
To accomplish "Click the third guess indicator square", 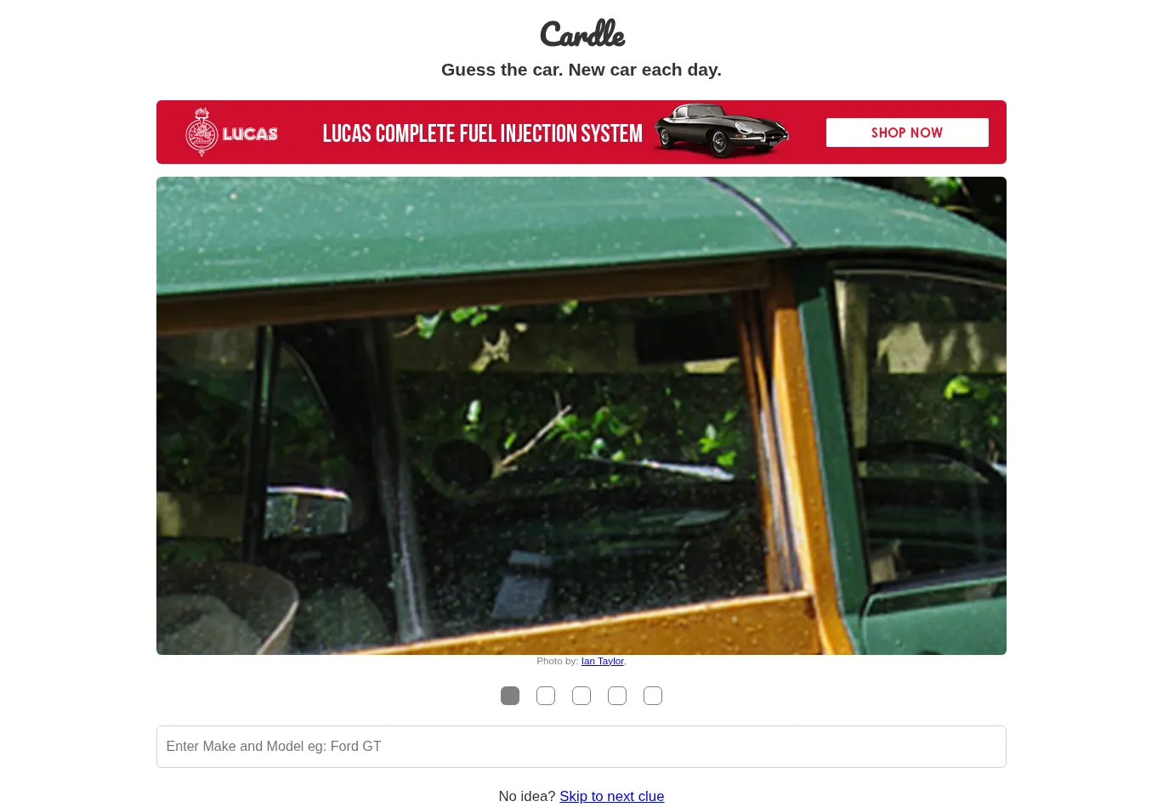I will pyautogui.click(x=581, y=696).
